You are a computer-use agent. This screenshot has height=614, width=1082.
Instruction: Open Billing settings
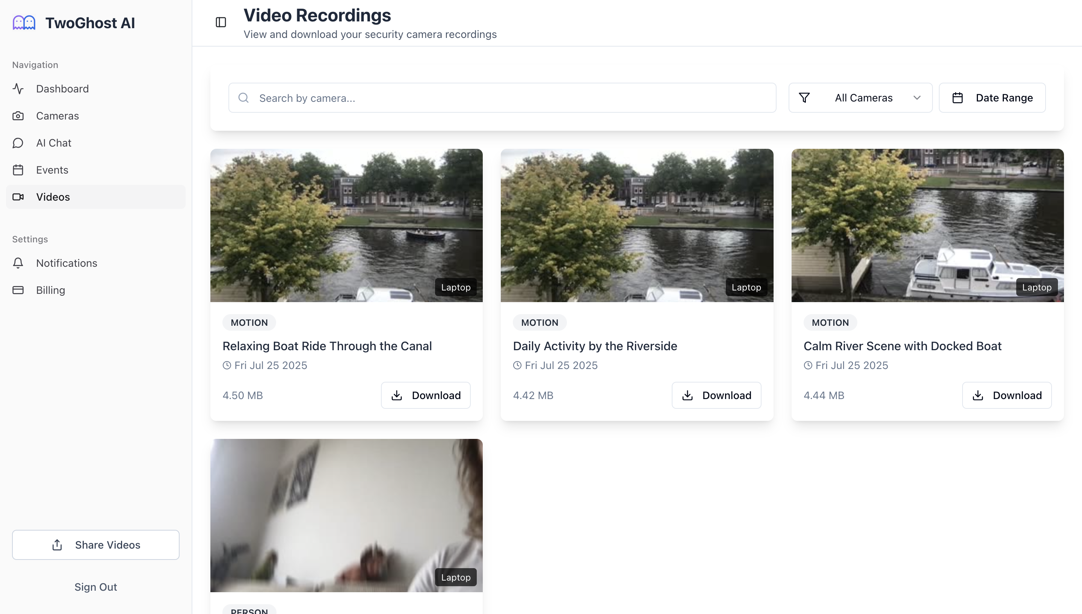coord(96,290)
